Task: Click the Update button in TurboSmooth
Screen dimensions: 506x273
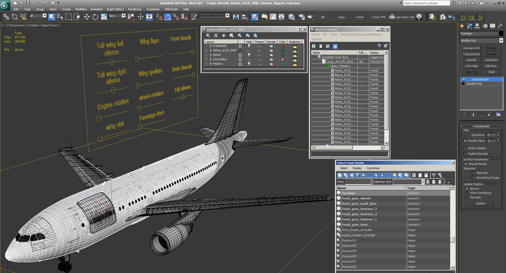Action: tap(480, 203)
